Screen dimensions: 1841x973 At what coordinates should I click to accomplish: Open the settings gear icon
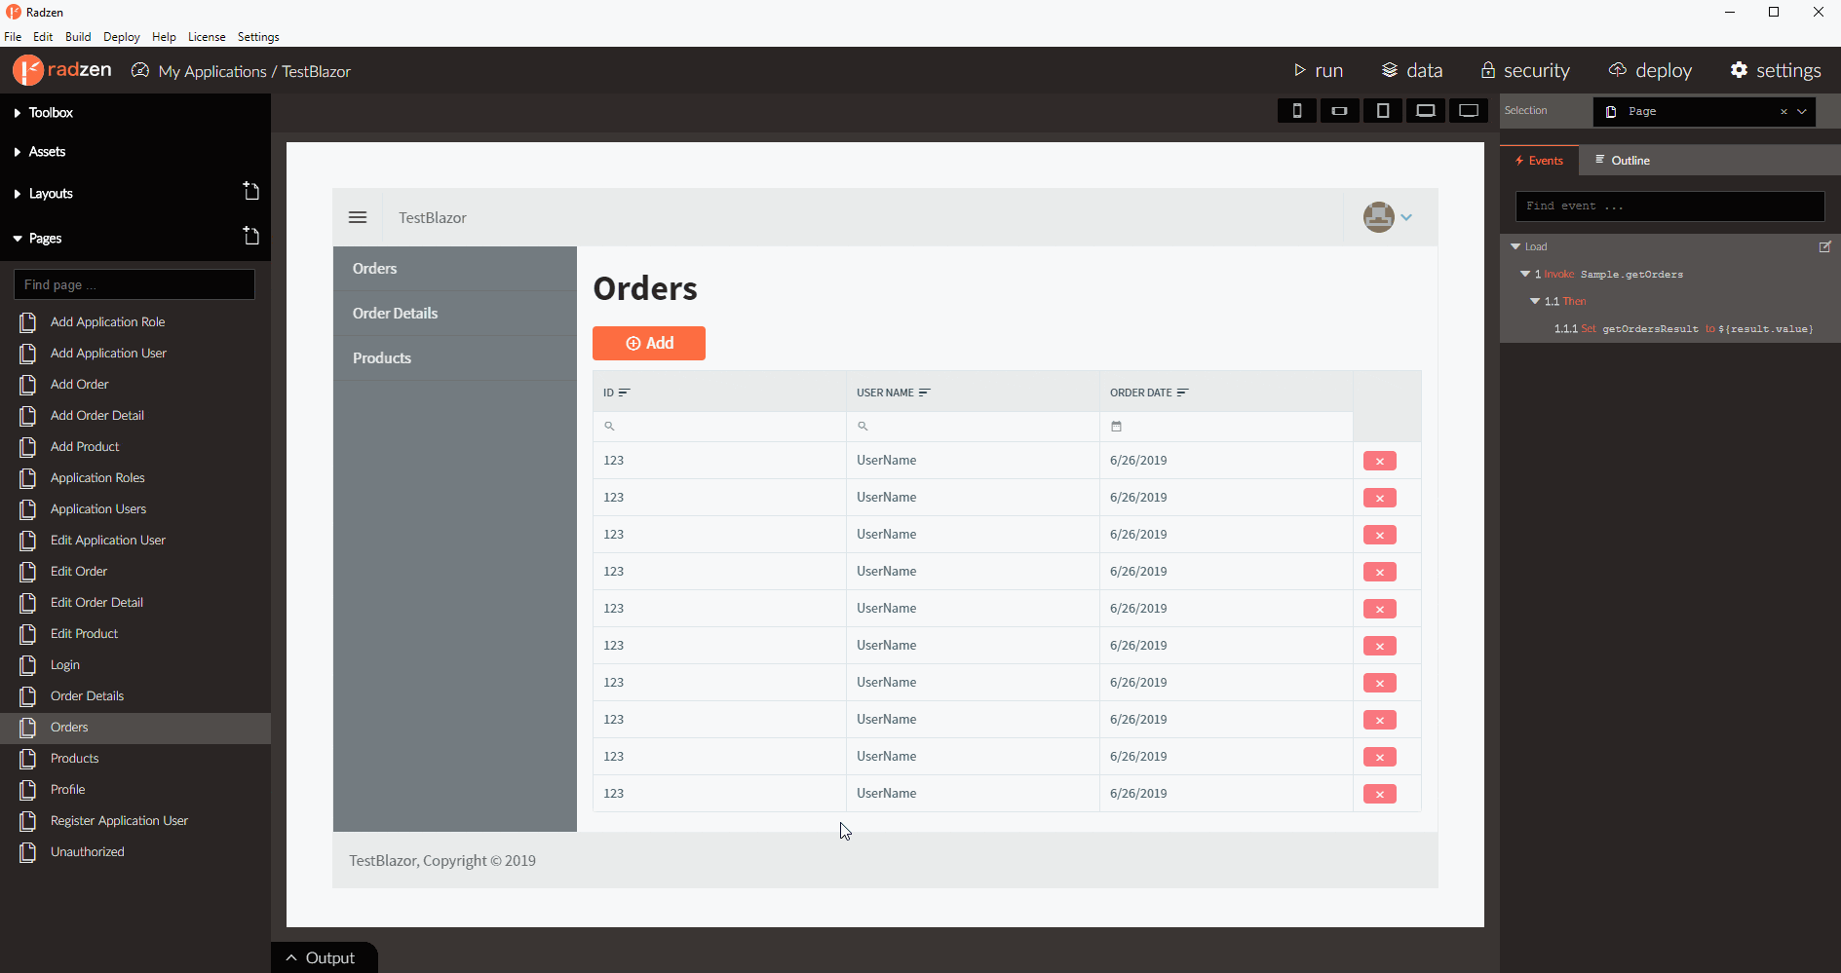tap(1739, 70)
